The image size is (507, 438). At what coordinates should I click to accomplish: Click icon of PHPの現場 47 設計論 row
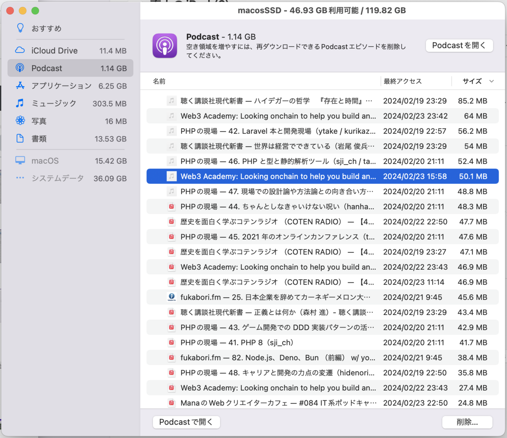(x=171, y=192)
